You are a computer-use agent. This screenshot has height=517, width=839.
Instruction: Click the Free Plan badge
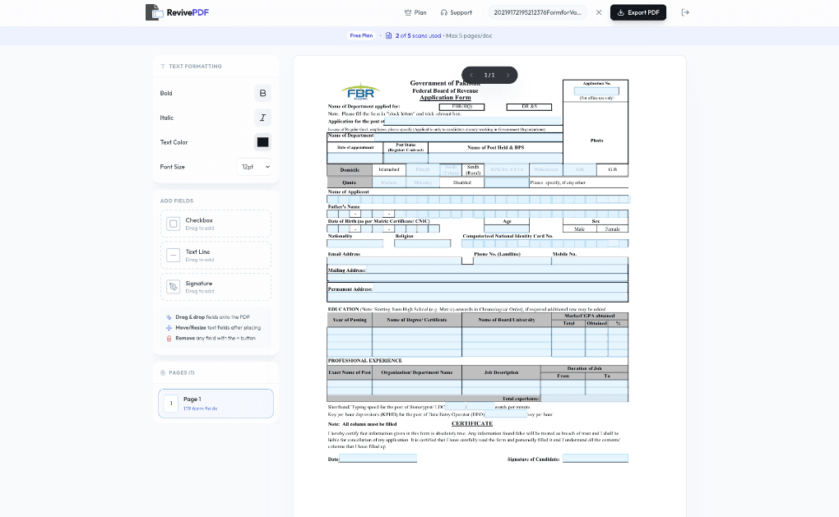click(361, 35)
